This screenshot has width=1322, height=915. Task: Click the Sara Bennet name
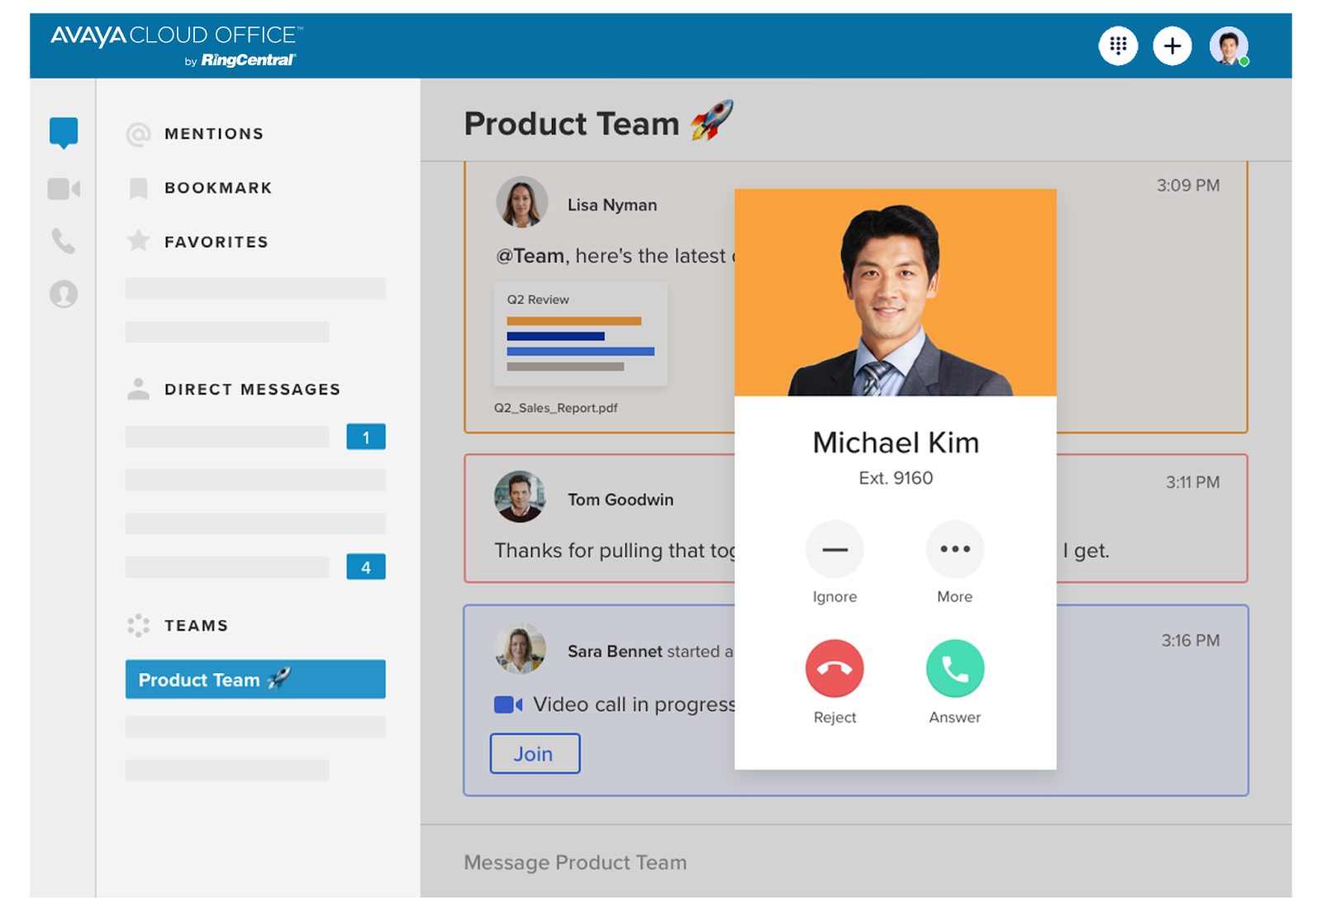[615, 652]
